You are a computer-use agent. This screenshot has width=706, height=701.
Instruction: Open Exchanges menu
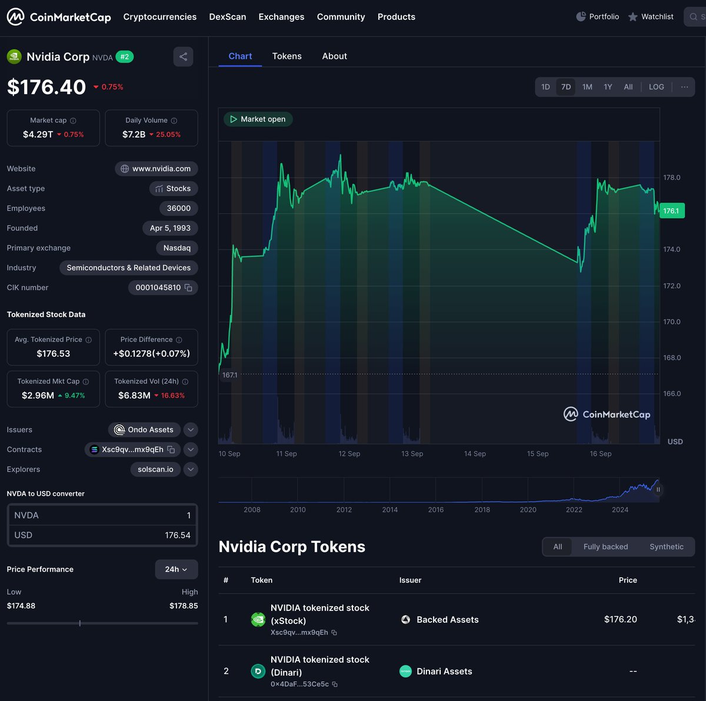[282, 16]
